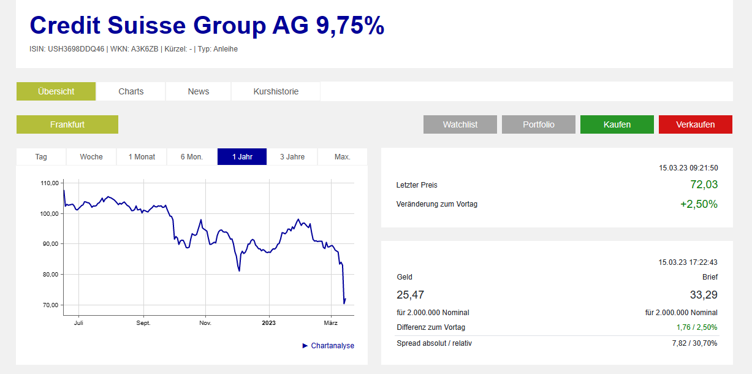Add the bond to the Watchlist
752x374 pixels.
pos(460,124)
